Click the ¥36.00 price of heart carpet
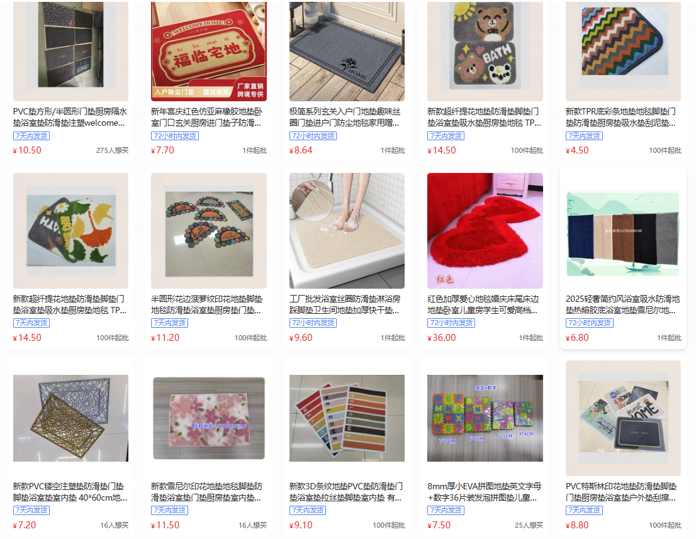This screenshot has width=696, height=539. tap(442, 338)
